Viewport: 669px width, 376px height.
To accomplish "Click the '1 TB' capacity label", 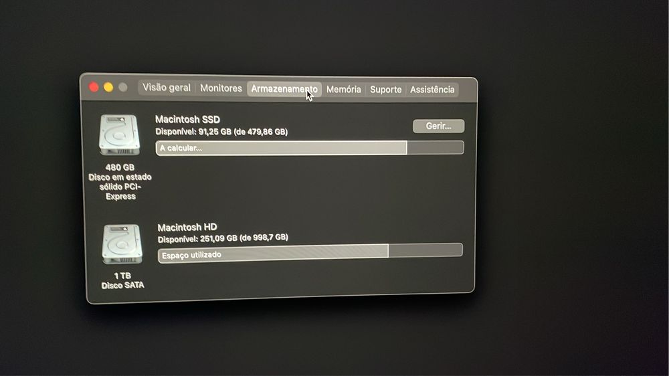I will [122, 276].
